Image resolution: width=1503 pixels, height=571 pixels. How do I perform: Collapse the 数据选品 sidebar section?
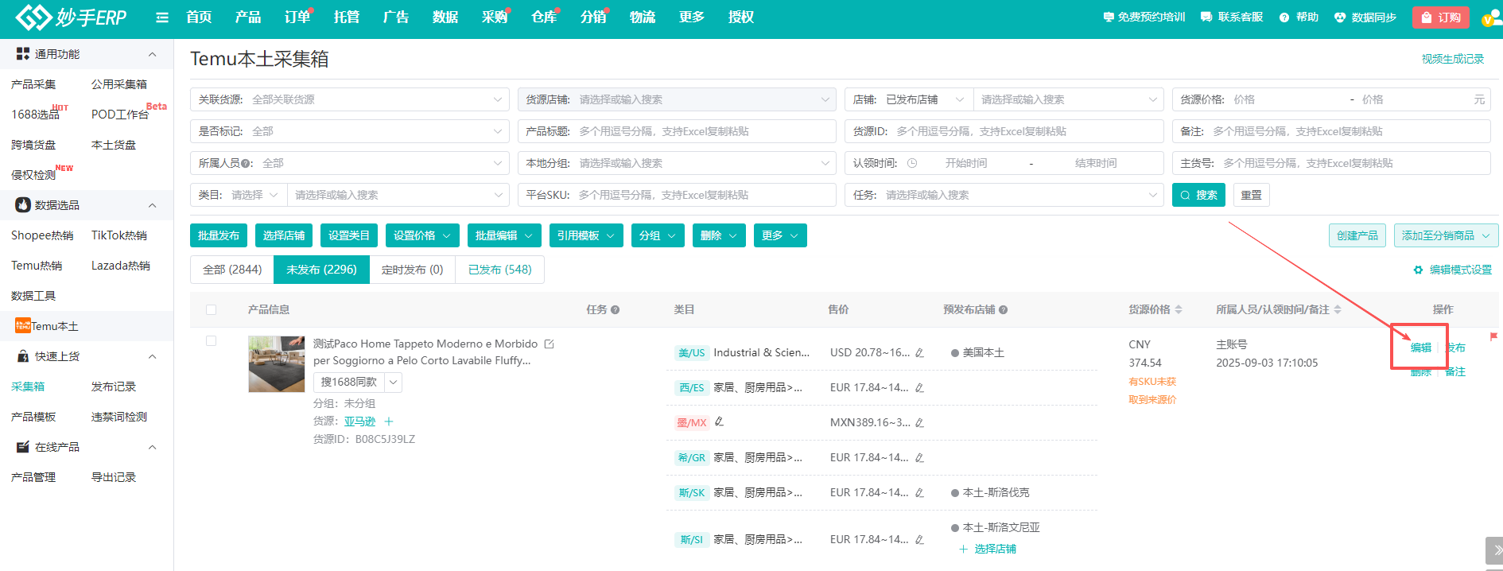click(152, 205)
